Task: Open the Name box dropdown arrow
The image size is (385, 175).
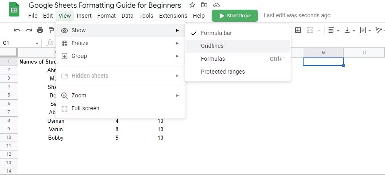Action: tap(37, 43)
